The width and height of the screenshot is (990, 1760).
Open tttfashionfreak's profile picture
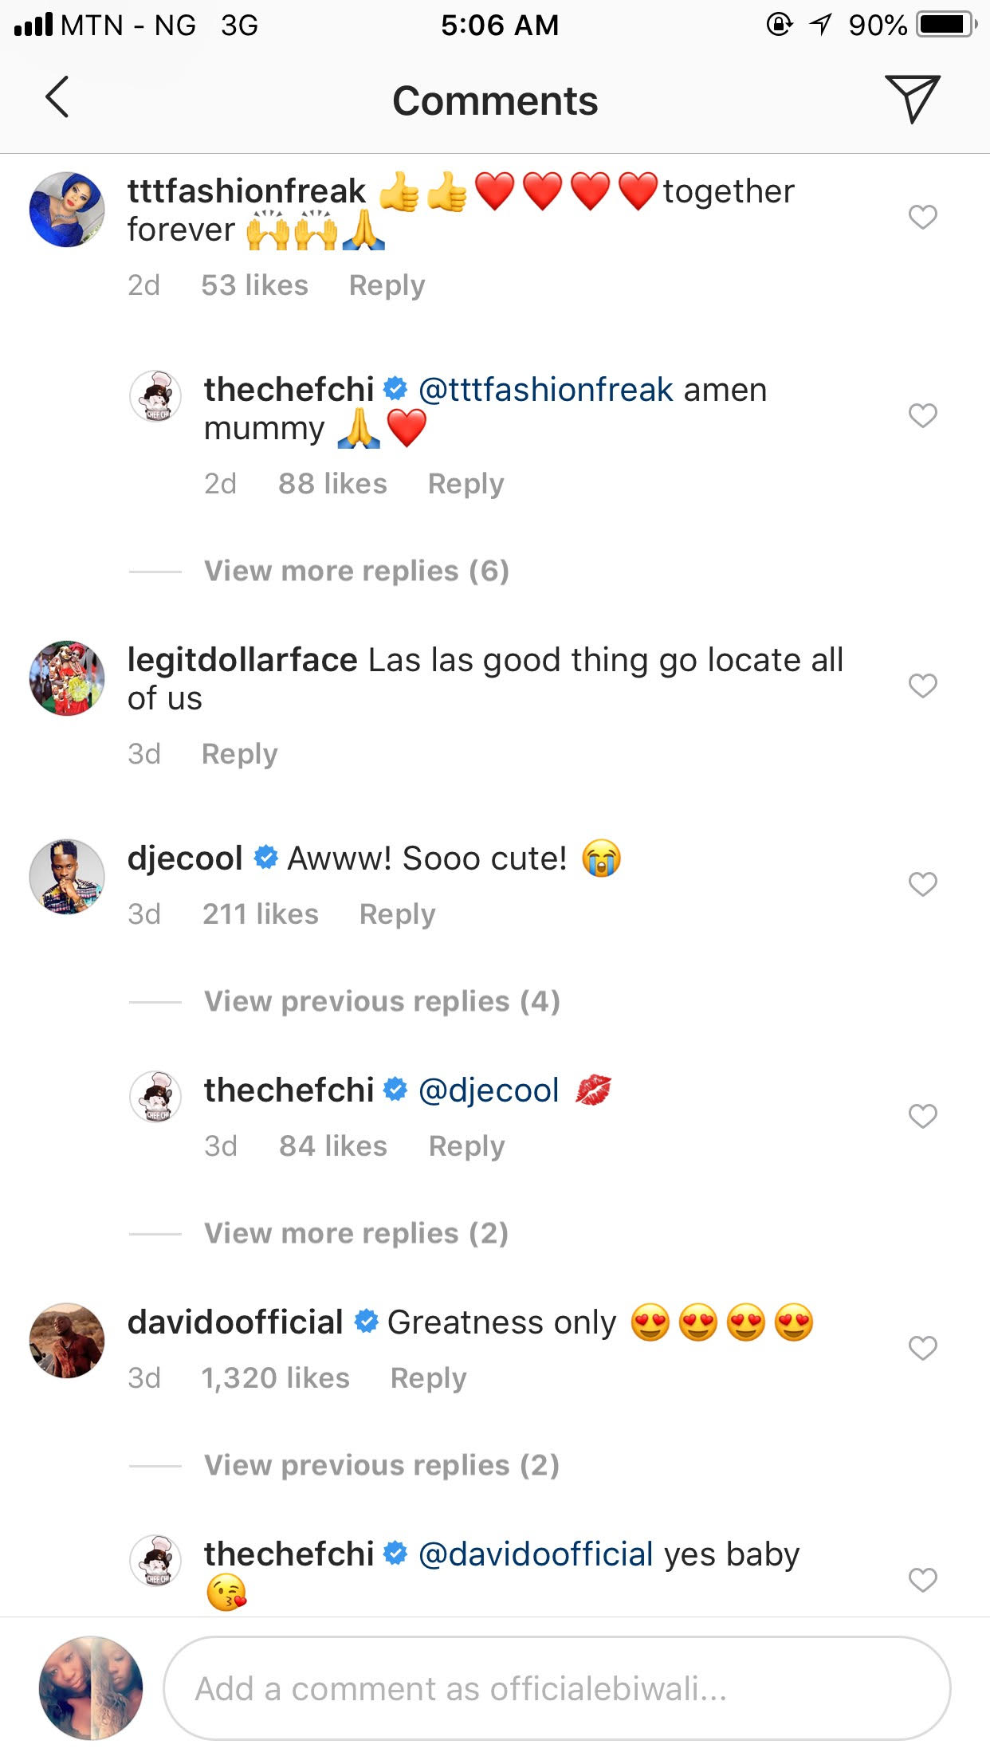coord(67,210)
